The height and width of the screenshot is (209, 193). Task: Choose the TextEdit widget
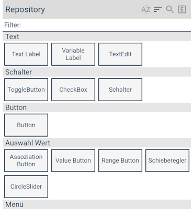[120, 54]
